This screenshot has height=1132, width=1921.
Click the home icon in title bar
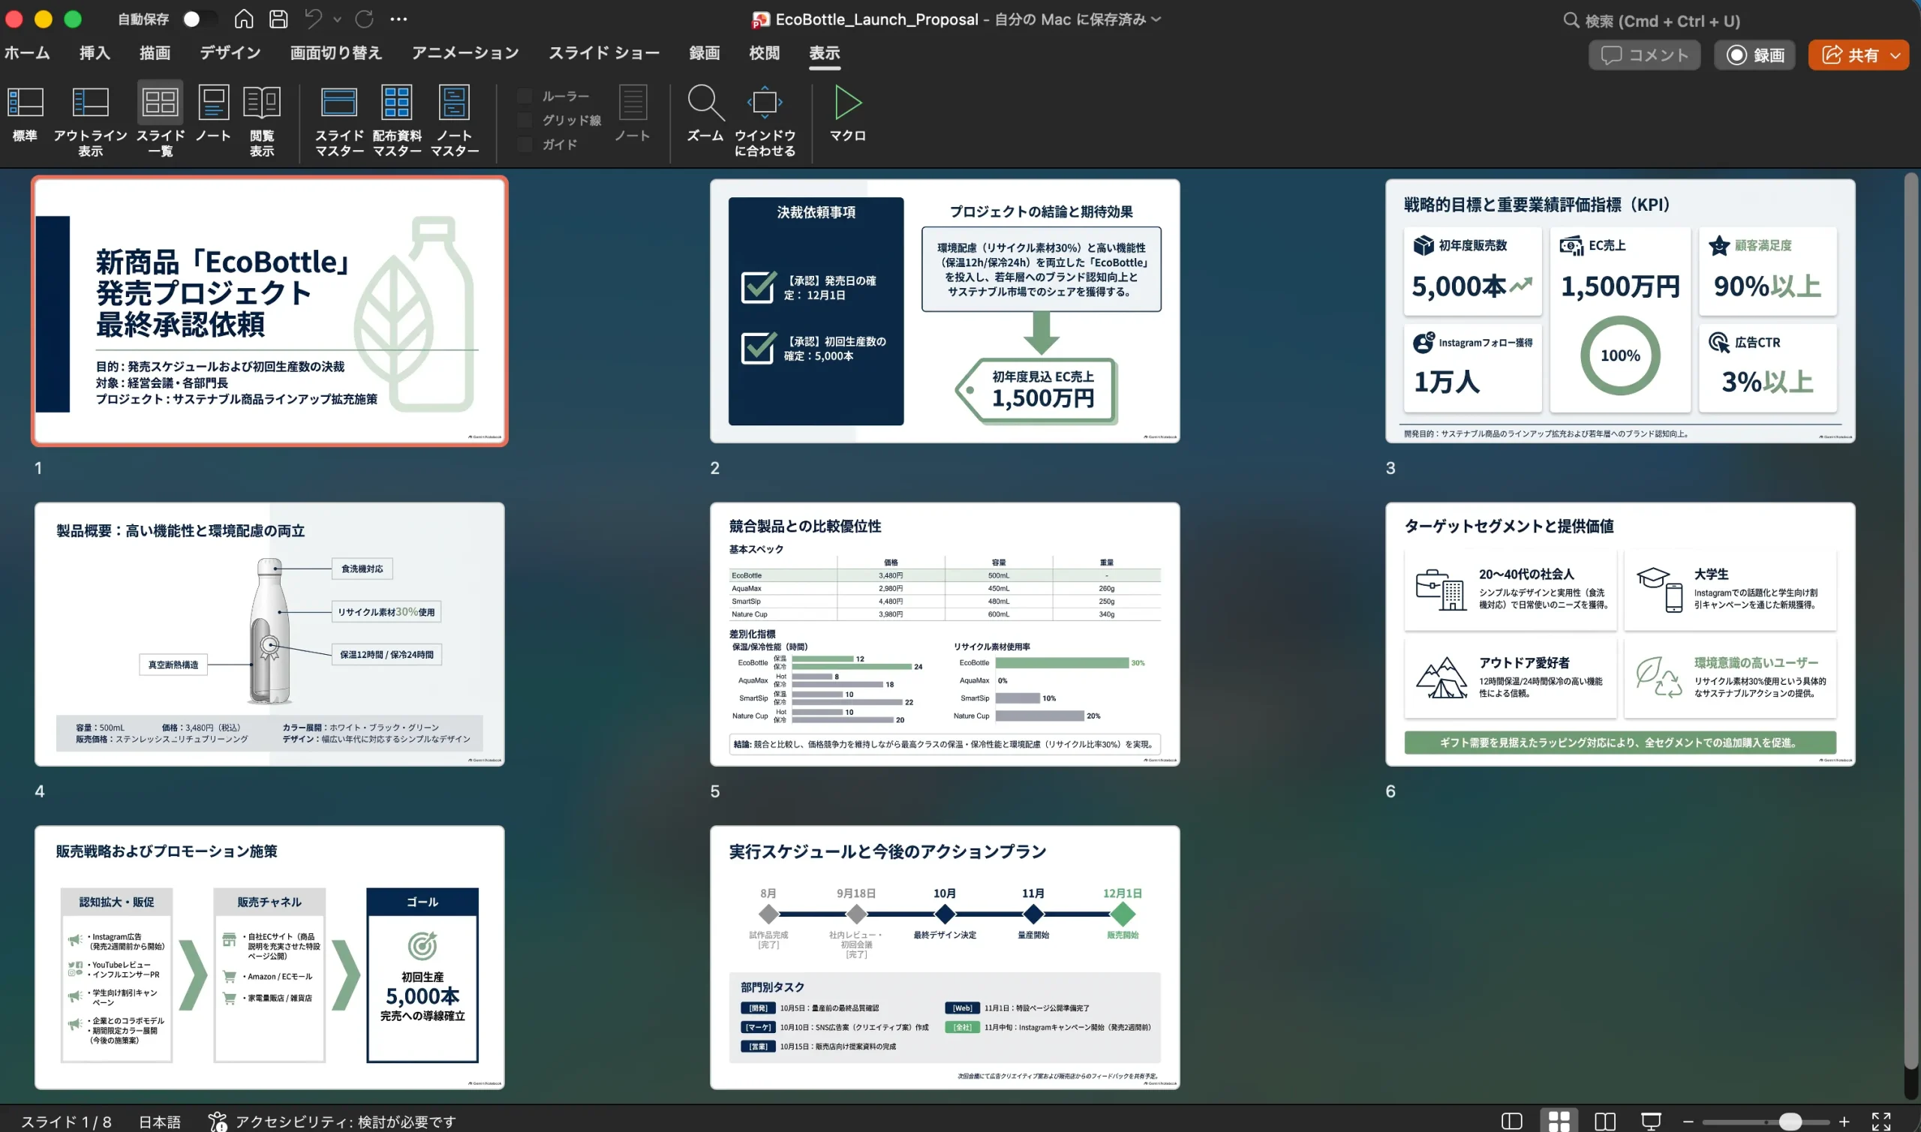coord(243,19)
